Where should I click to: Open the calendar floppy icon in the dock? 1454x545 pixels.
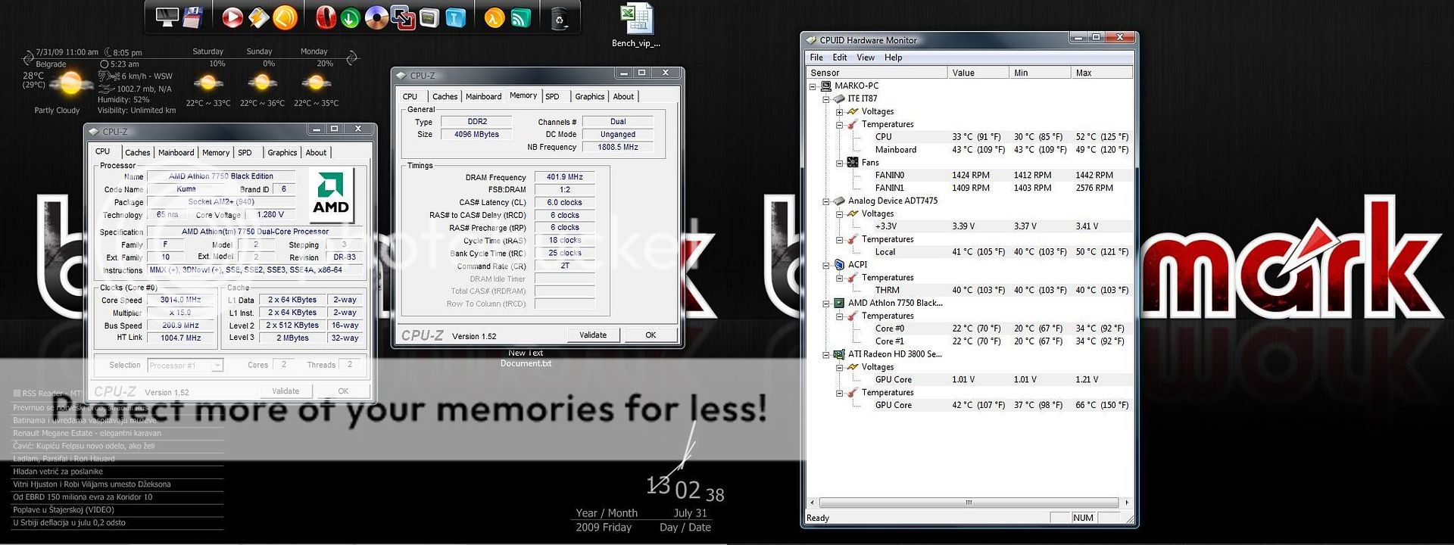(x=192, y=17)
